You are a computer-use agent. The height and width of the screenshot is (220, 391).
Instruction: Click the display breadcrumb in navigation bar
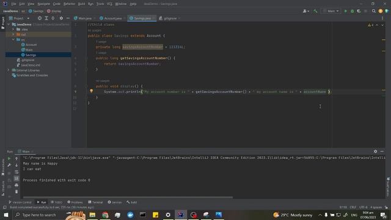(54, 11)
